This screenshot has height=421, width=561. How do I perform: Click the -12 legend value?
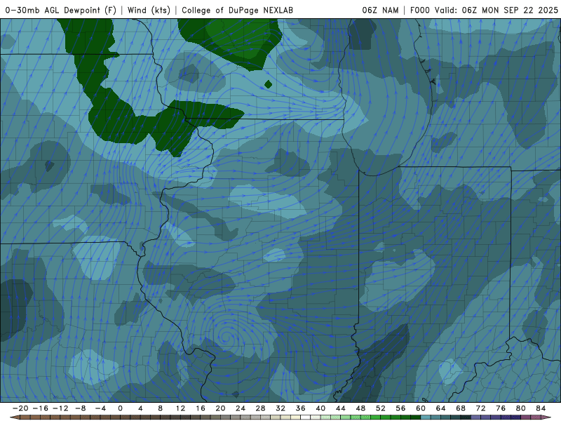point(60,408)
